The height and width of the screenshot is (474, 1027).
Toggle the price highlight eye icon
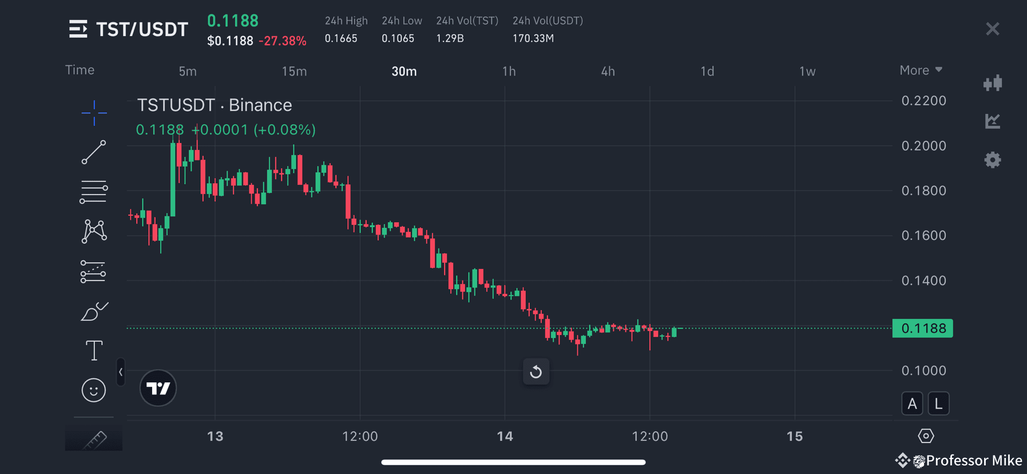pos(926,436)
